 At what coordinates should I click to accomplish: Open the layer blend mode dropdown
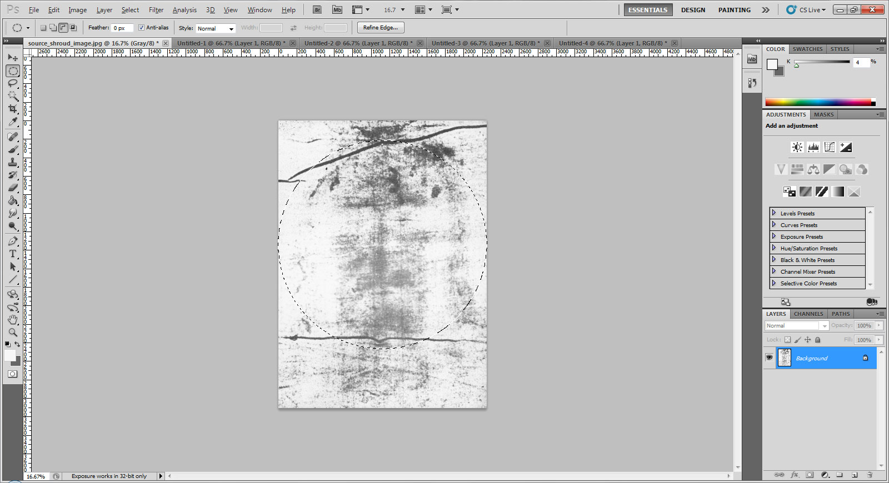(797, 326)
